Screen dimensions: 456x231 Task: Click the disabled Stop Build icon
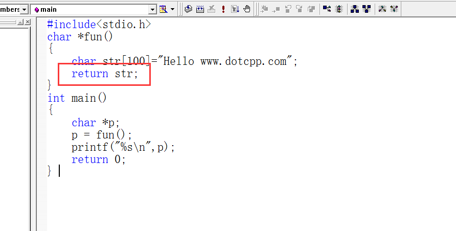(x=211, y=9)
